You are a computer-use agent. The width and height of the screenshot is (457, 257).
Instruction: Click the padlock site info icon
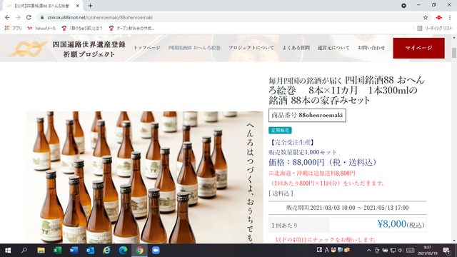[42, 17]
